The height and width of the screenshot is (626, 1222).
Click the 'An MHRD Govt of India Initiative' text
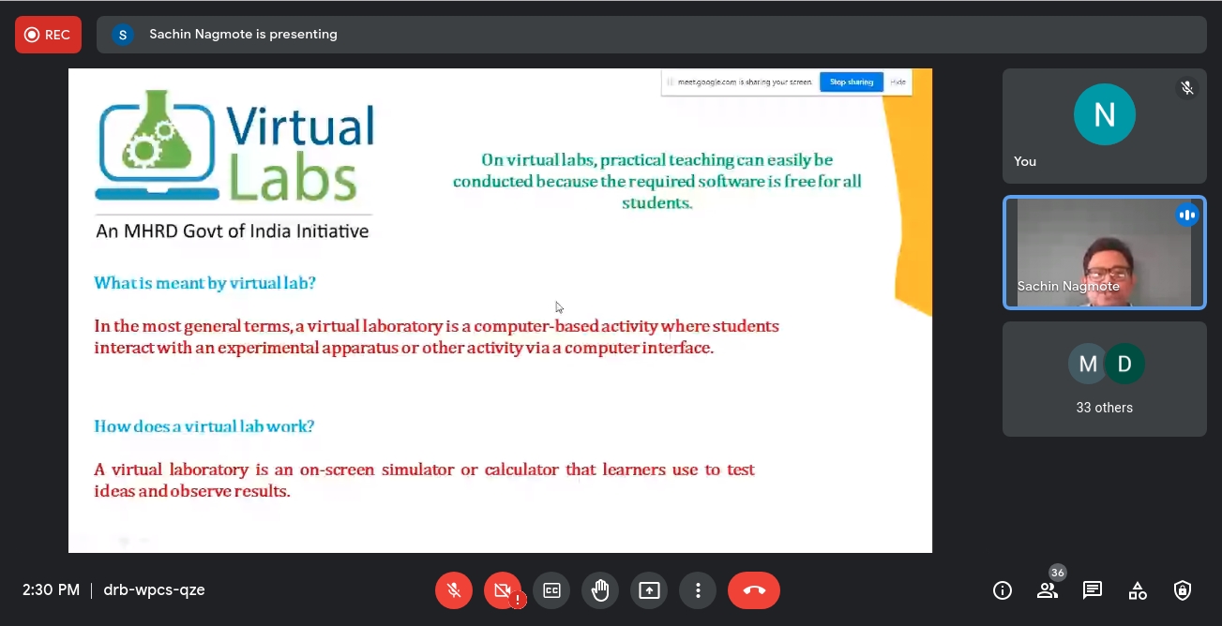233,231
